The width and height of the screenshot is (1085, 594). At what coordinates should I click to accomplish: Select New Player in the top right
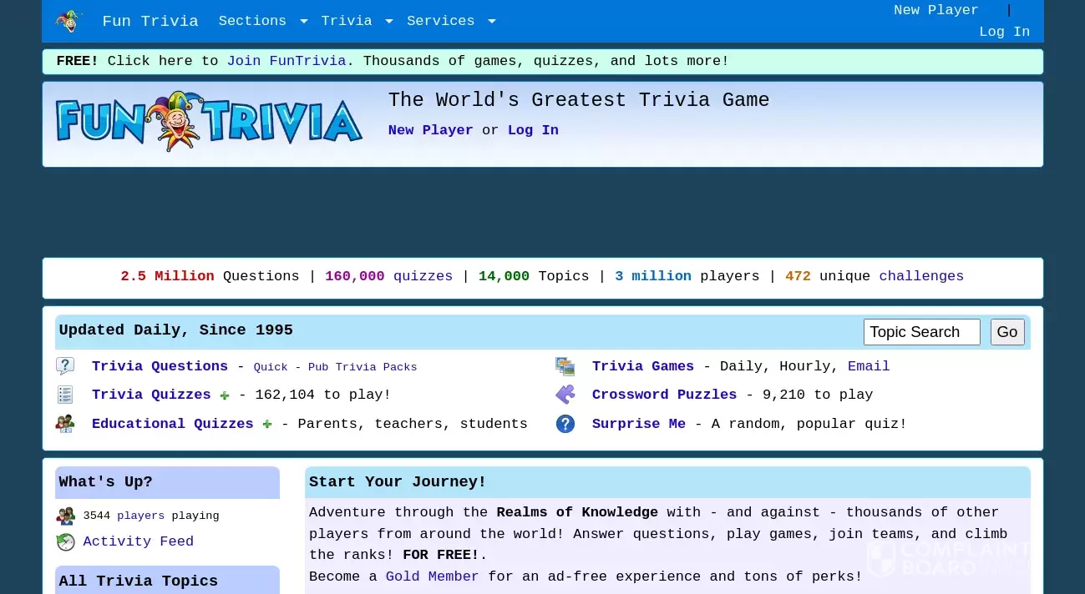[x=936, y=10]
